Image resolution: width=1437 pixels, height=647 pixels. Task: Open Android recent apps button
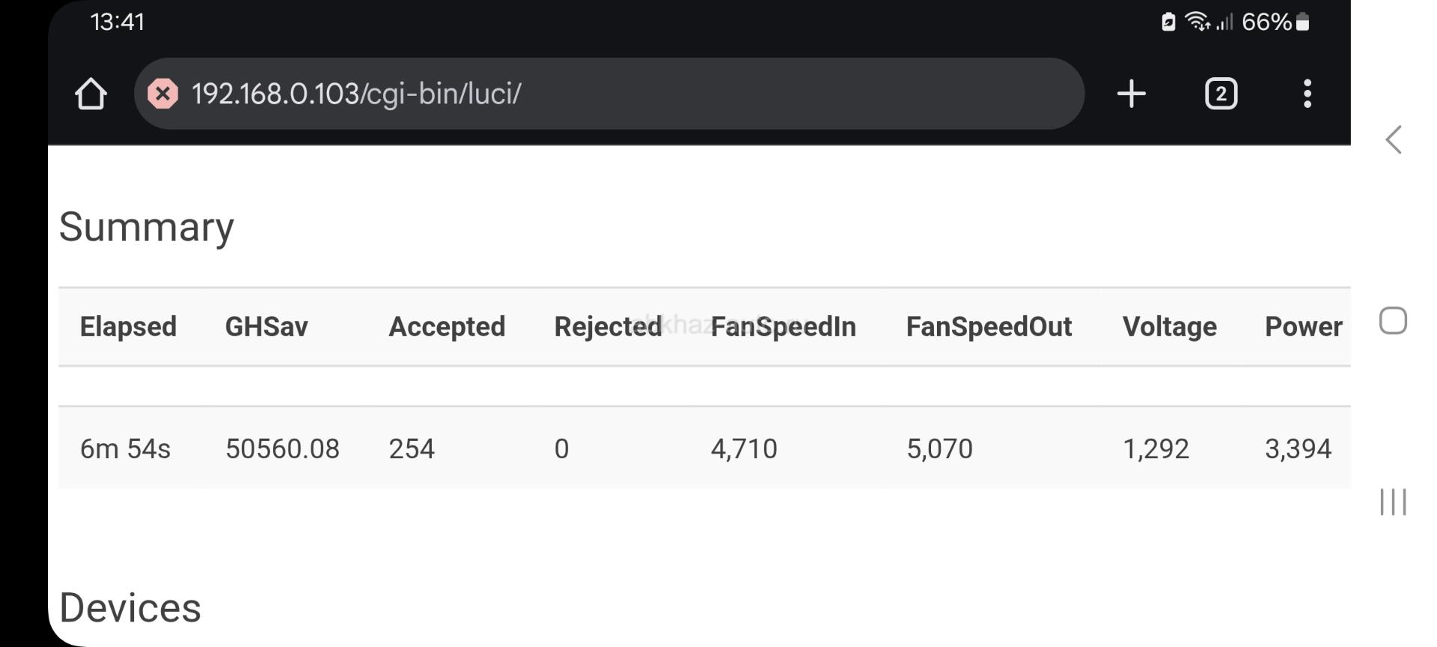tap(1393, 502)
